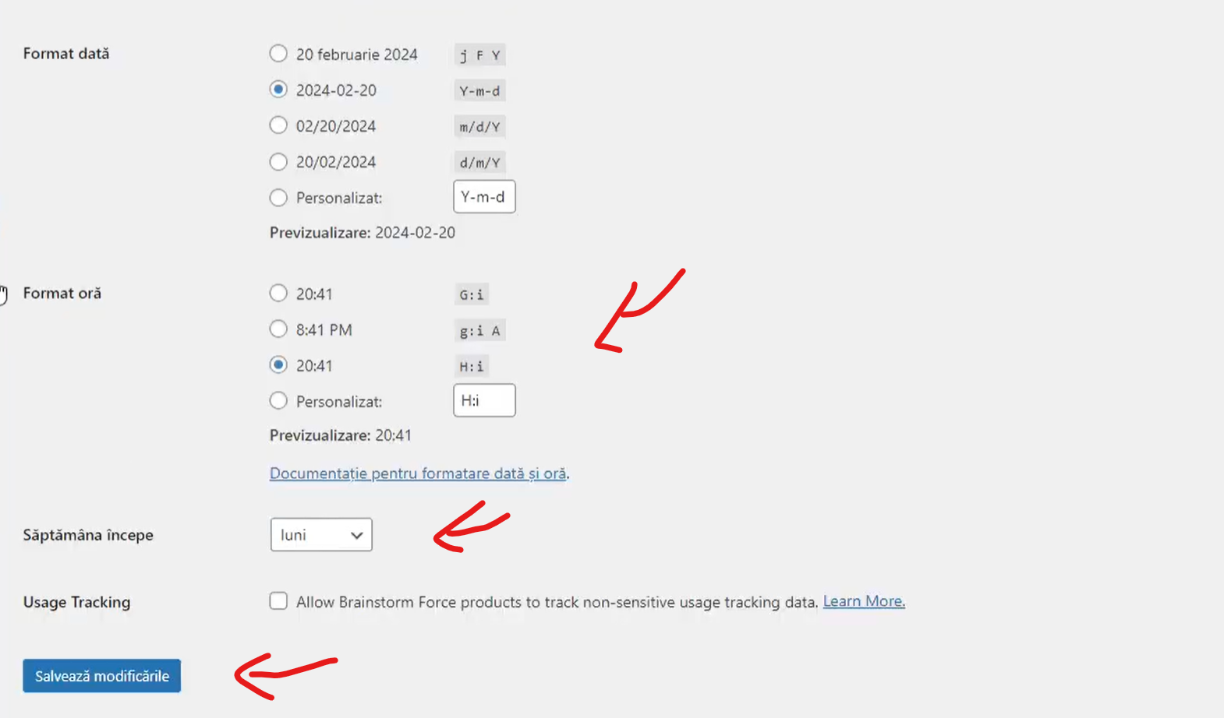
Task: Choose the 2024-02-20 date format option
Action: point(278,90)
